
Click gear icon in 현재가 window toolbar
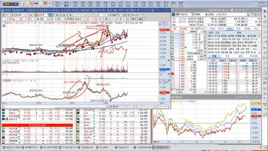[x=256, y=15]
